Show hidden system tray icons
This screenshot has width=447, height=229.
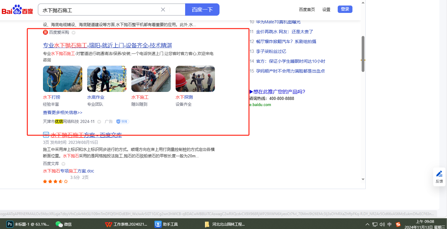coord(367,224)
